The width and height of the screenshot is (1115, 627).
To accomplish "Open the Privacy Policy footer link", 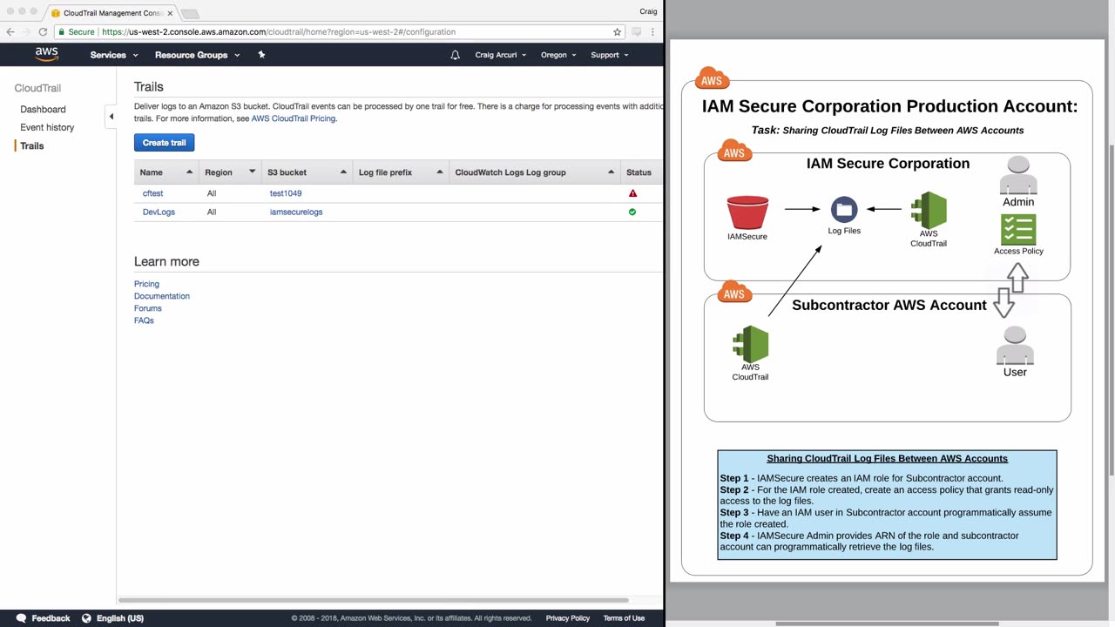I will [x=568, y=618].
